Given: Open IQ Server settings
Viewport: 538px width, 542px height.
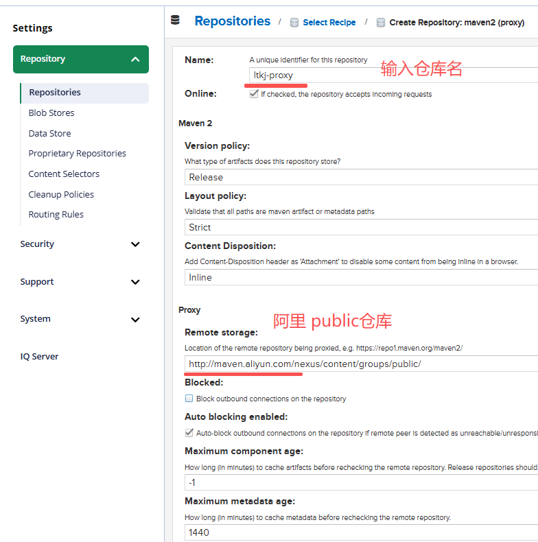Looking at the screenshot, I should point(39,357).
